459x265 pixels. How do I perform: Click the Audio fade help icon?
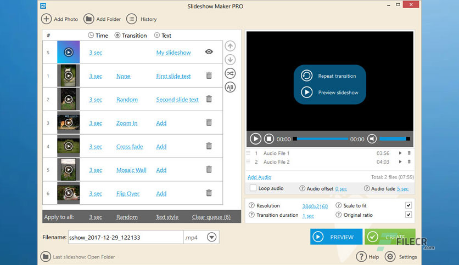click(367, 188)
